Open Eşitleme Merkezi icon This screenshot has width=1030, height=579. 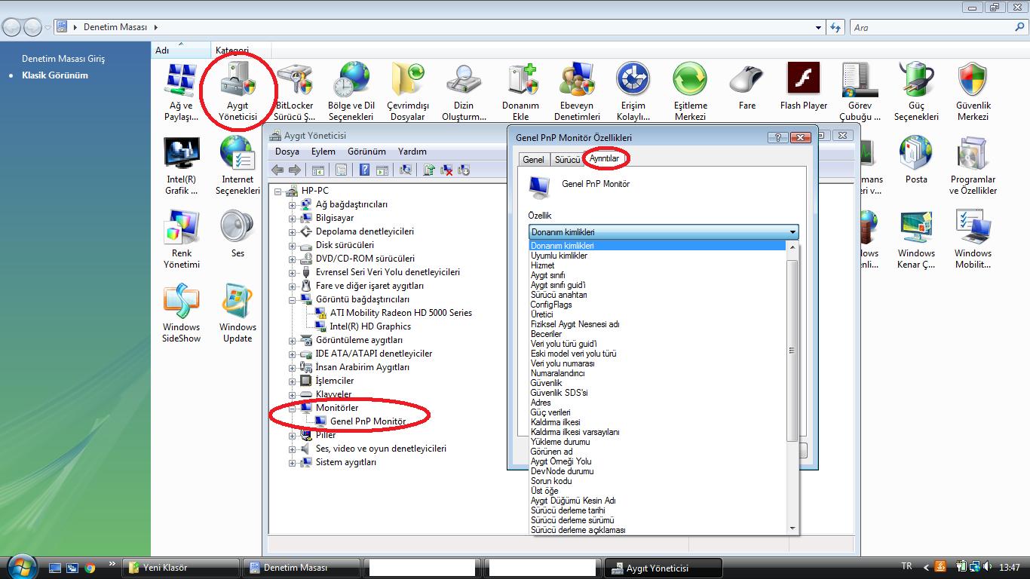(690, 93)
